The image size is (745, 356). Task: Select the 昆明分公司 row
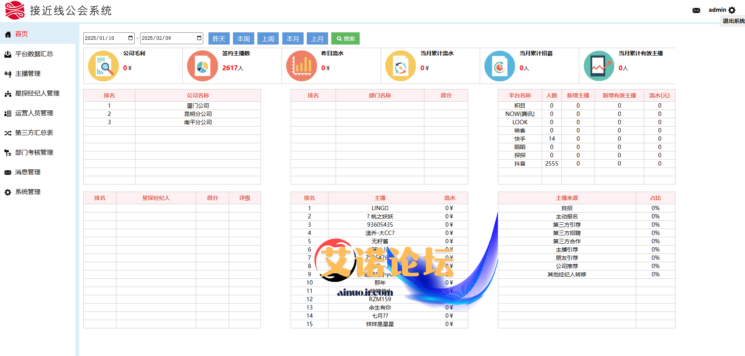pos(172,114)
